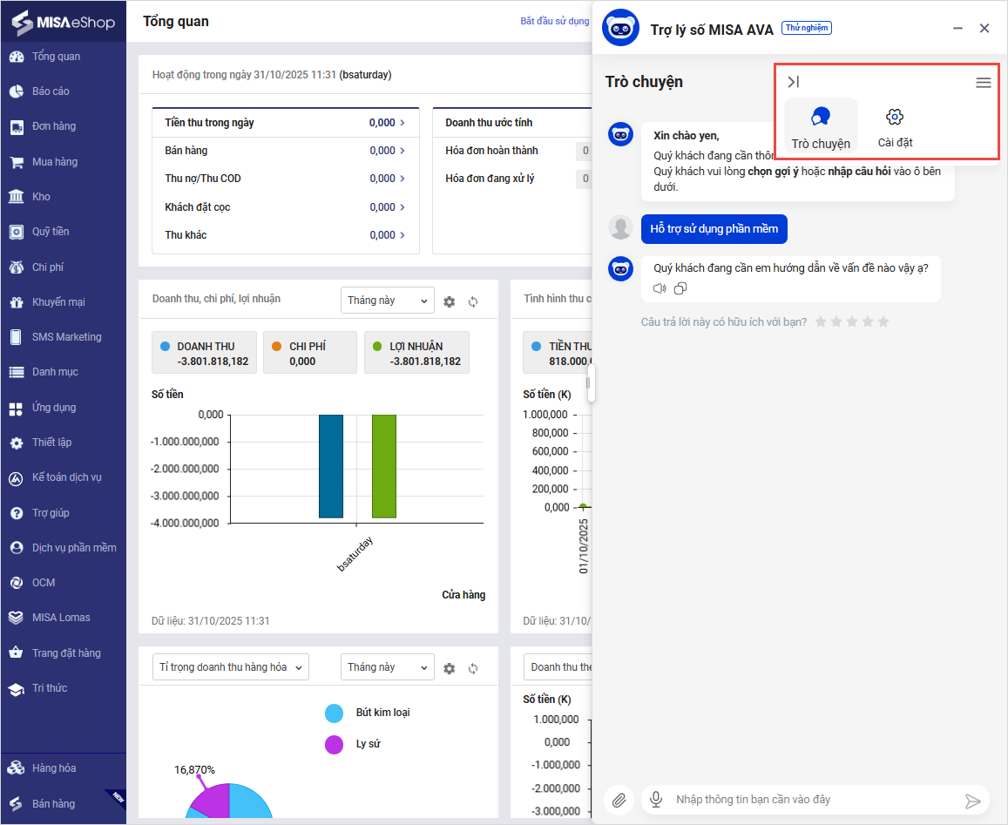Image resolution: width=1008 pixels, height=825 pixels.
Task: Collapse the menu with the arrow-bar icon
Action: click(x=793, y=82)
